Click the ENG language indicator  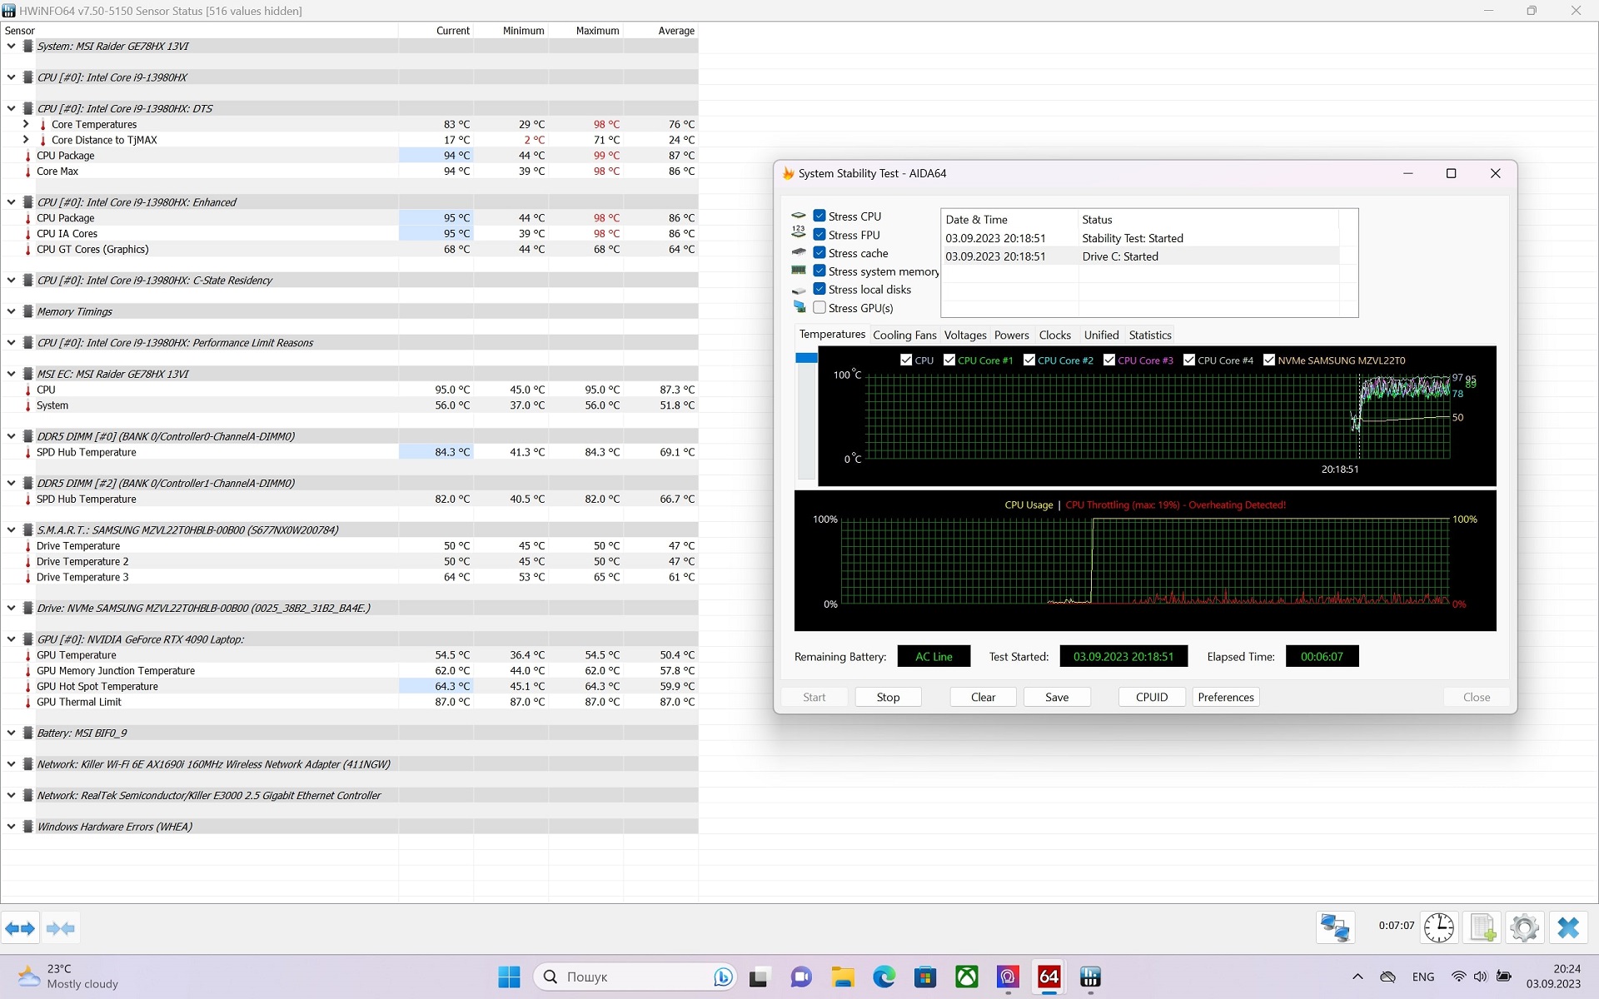tap(1423, 977)
